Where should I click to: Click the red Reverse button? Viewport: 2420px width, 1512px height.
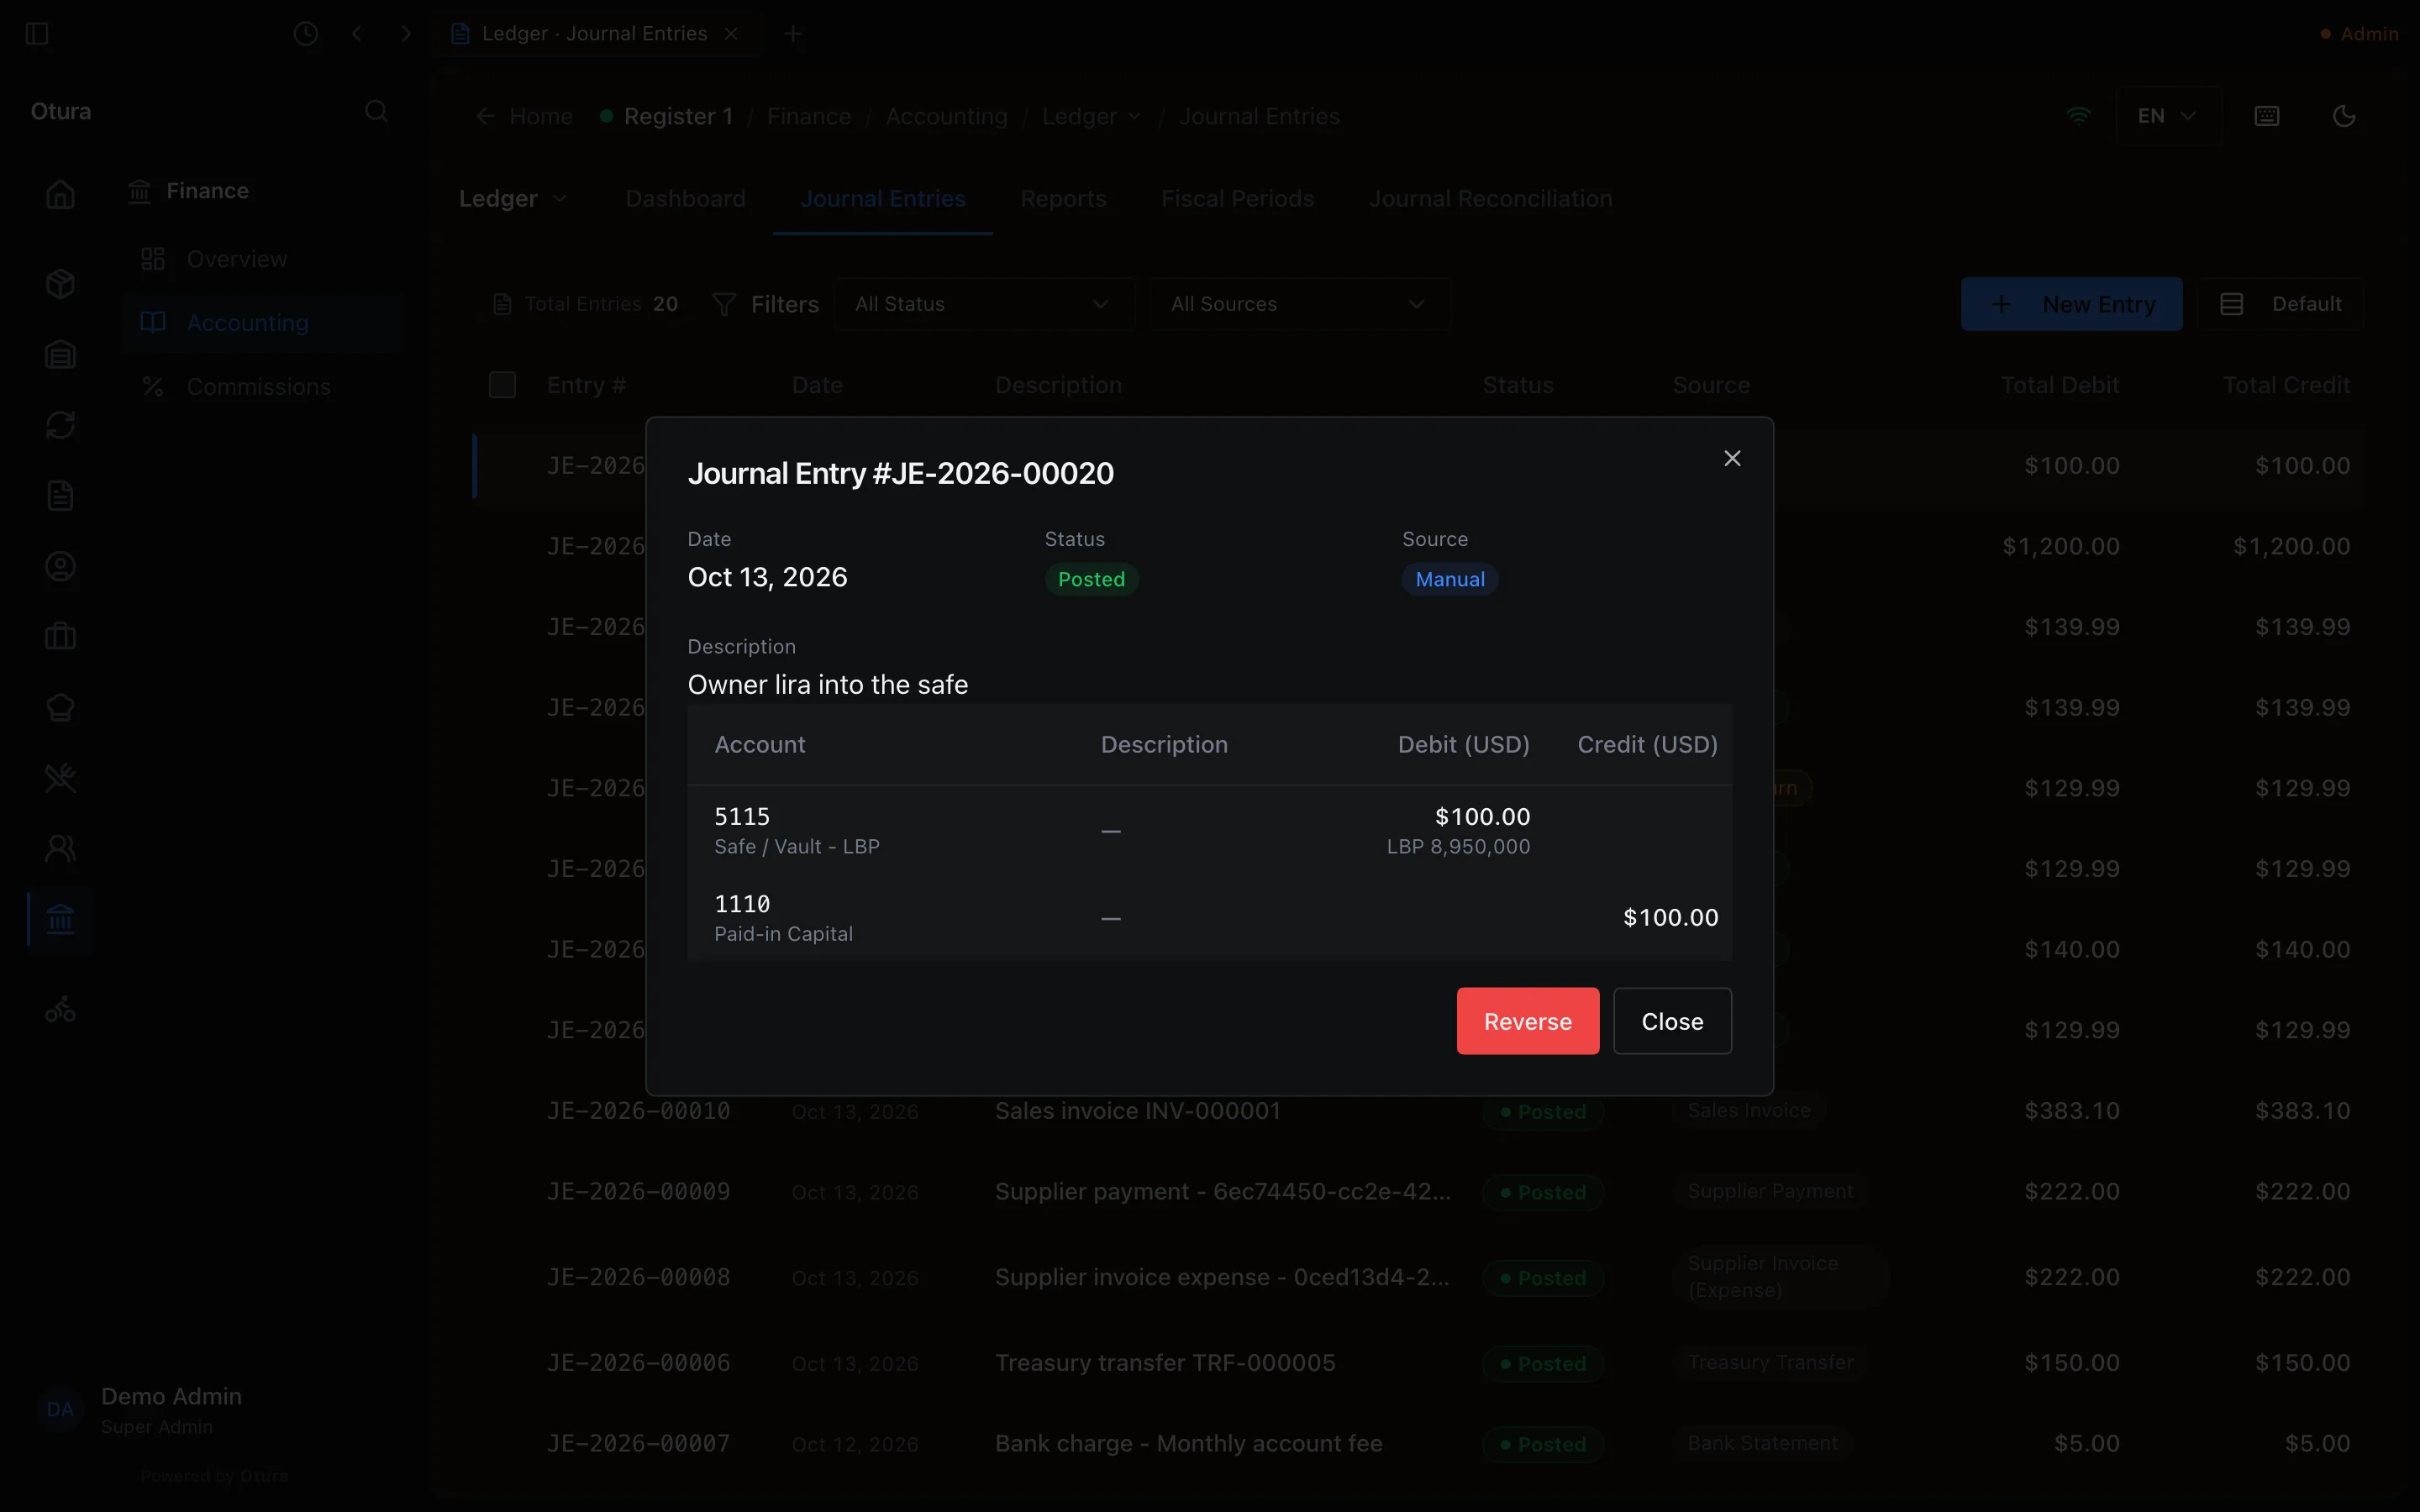[1527, 1021]
